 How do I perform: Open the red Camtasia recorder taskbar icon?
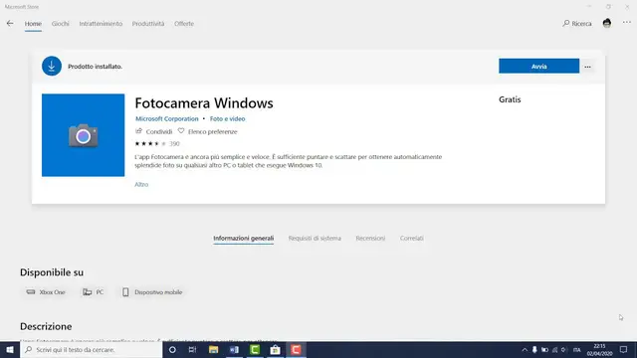coord(296,349)
